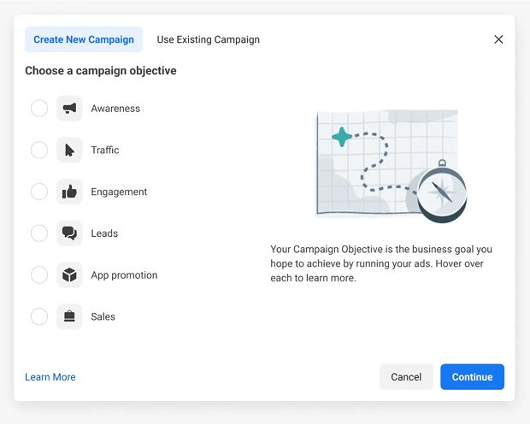The image size is (530, 425).
Task: Switch to Create New Campaign tab
Action: [x=84, y=39]
